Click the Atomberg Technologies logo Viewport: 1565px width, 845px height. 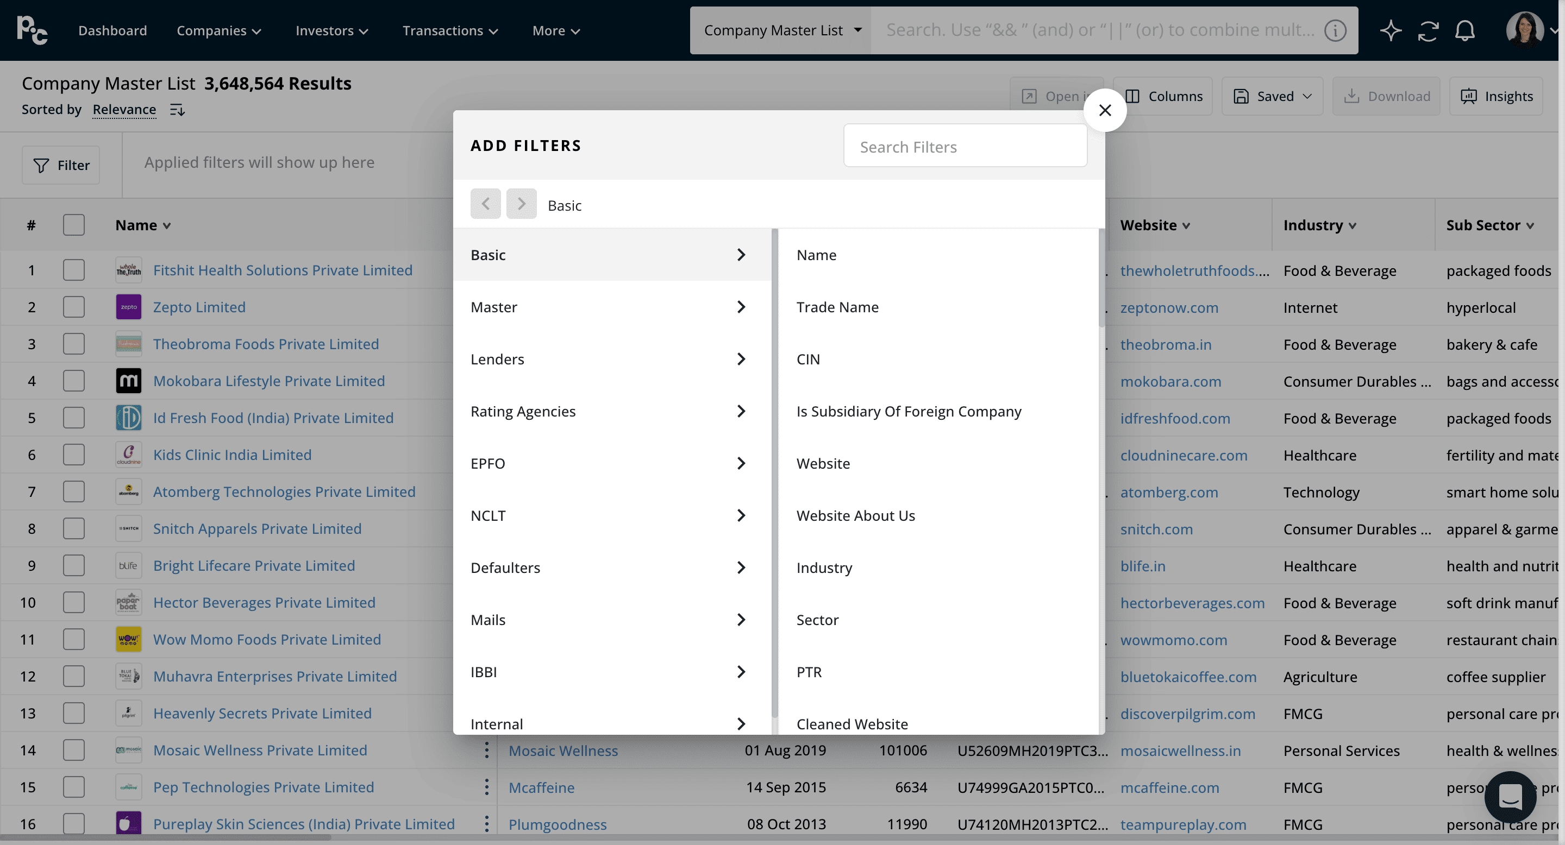point(129,491)
